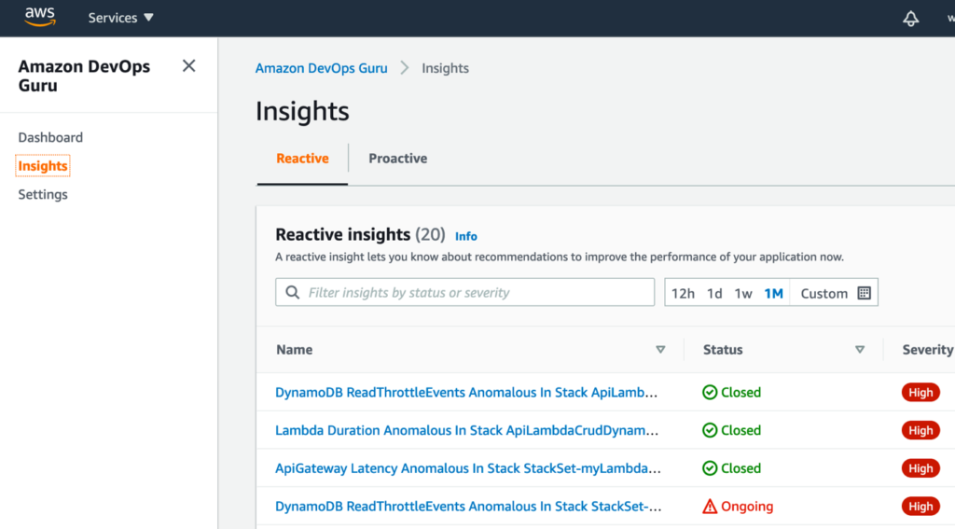955x529 pixels.
Task: Open Settings in the sidebar
Action: click(x=43, y=194)
